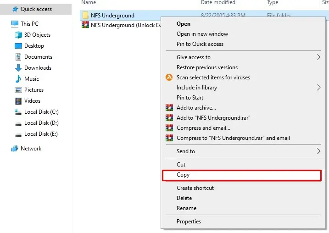Click WinRAR icon beside Compress and email...
The width and height of the screenshot is (329, 233).
(169, 128)
